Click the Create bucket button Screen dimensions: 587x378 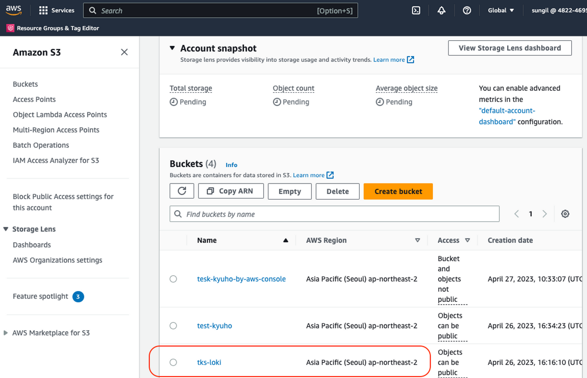[x=398, y=191]
